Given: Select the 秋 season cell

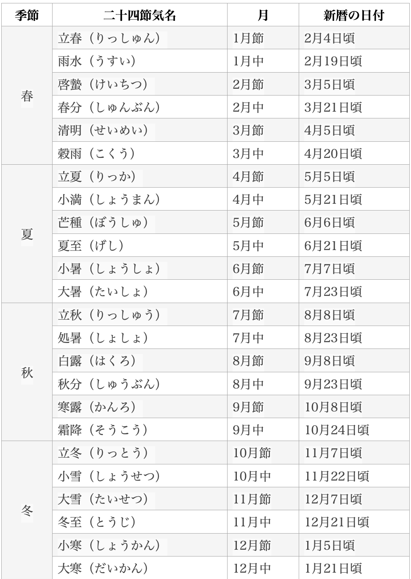Looking at the screenshot, I should click(27, 372).
